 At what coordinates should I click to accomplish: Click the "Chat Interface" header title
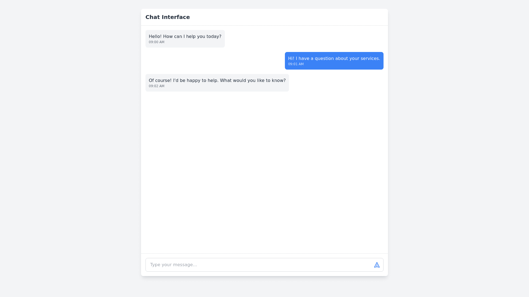click(168, 17)
